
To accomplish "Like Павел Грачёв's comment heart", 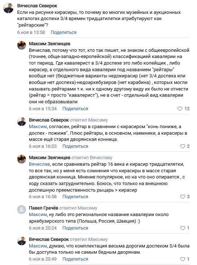I will pos(183,228).
